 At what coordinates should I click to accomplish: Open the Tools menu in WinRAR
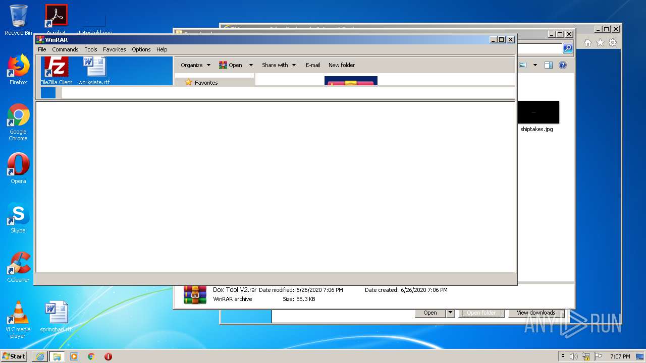[x=91, y=49]
